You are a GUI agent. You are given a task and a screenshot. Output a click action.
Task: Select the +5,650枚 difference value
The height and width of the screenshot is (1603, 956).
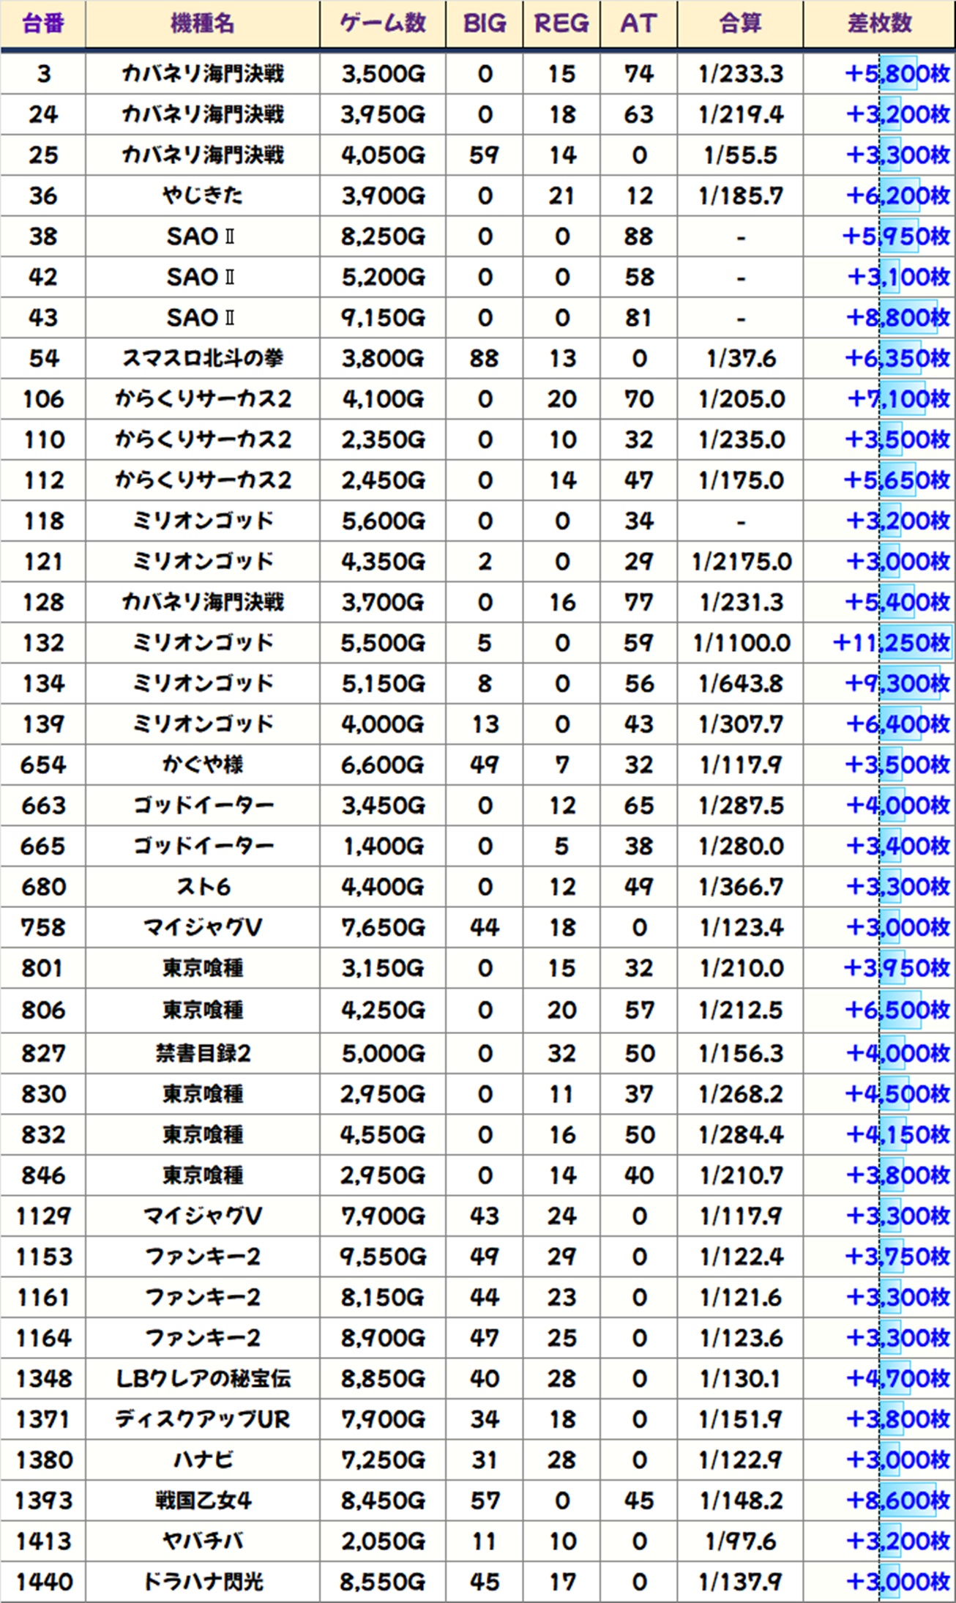coord(897,480)
